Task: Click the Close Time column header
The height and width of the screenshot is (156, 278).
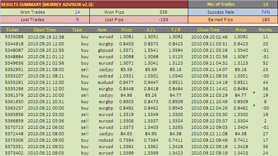Action: coord(208,30)
